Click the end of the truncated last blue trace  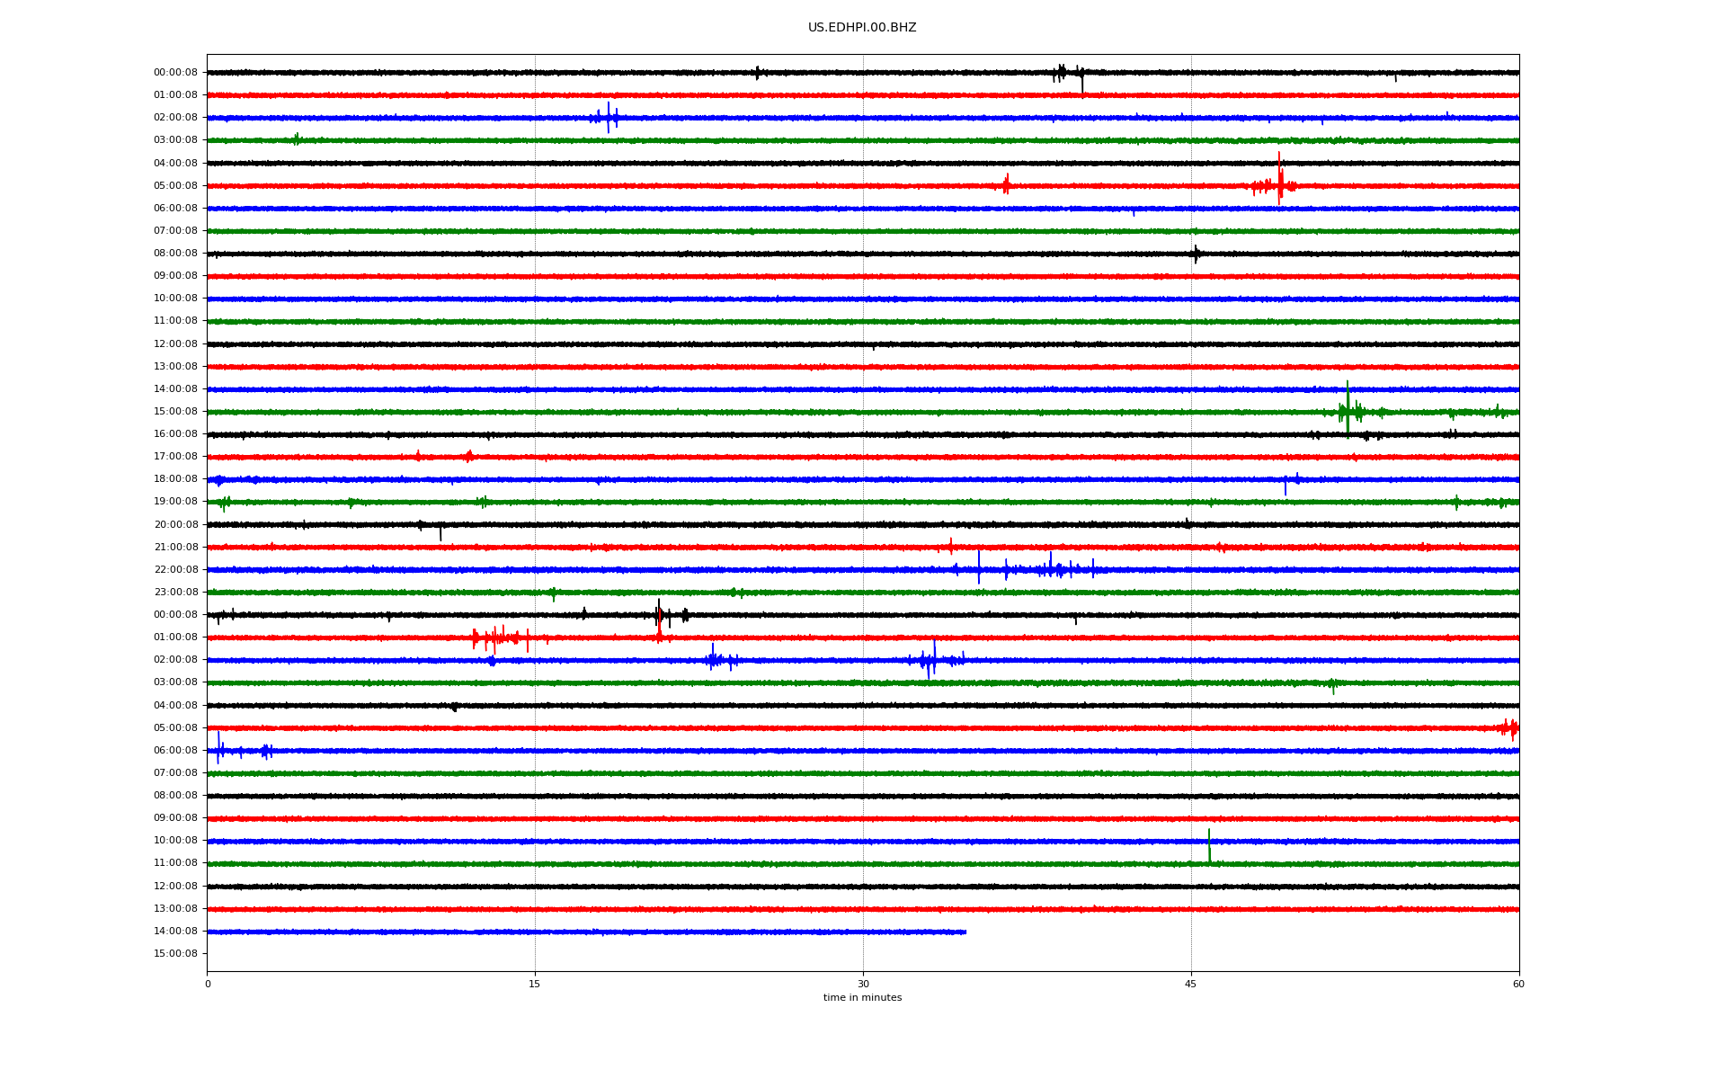[x=965, y=932]
